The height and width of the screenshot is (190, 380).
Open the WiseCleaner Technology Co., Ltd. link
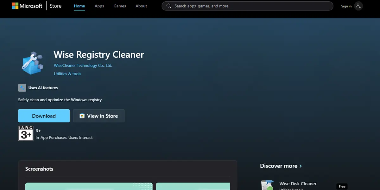pyautogui.click(x=83, y=65)
